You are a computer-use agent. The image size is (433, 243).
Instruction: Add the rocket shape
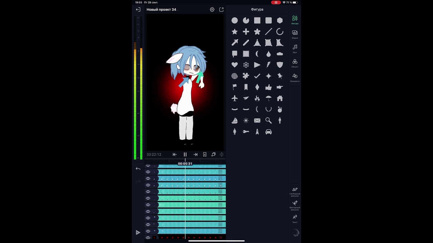(257, 132)
